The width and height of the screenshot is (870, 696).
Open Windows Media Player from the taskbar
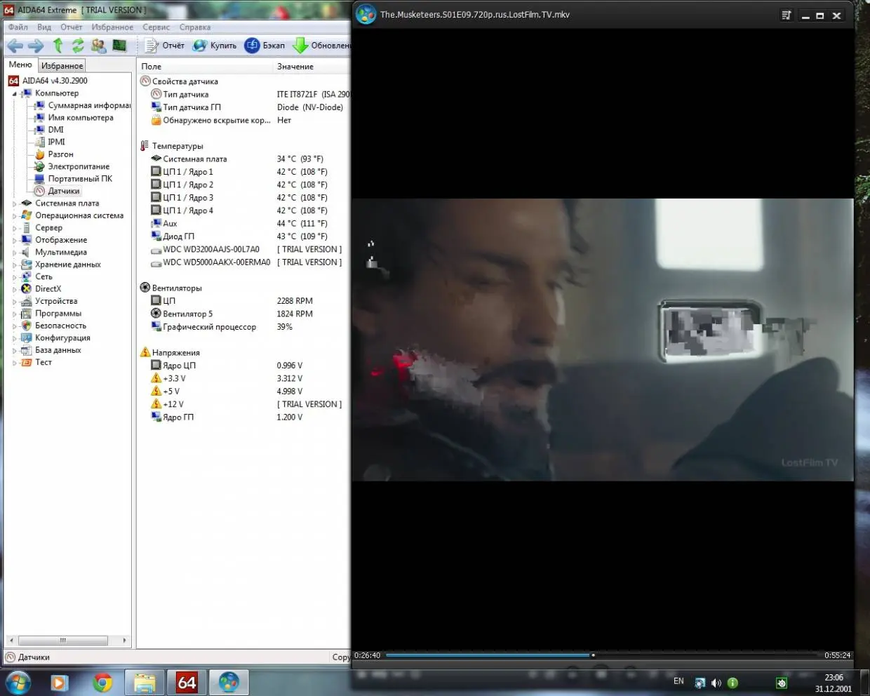pos(60,683)
